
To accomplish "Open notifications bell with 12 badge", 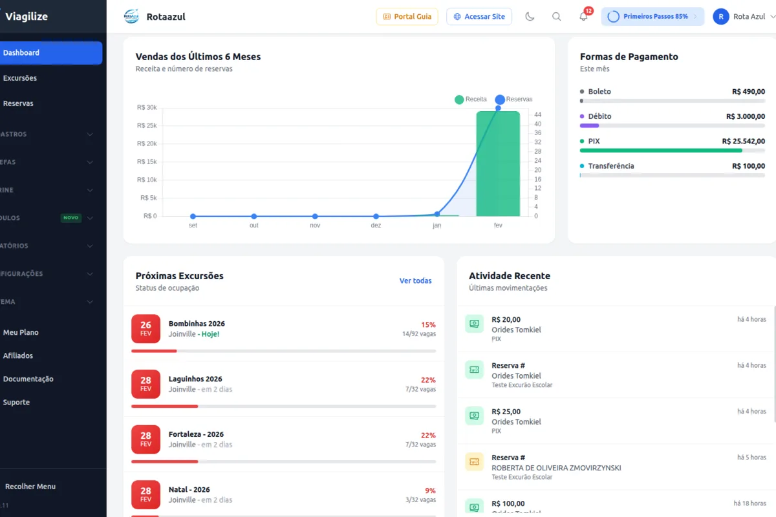I will tap(584, 16).
